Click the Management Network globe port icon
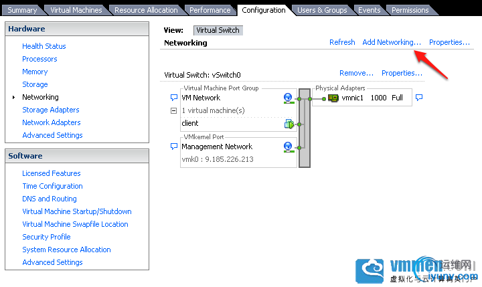This screenshot has width=482, height=287. [x=288, y=147]
